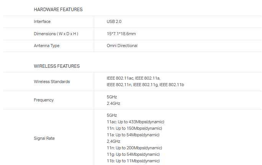Screen dimensions: 262x165
Task: Click the 11a 54Mbps signal rate line
Action: (133, 135)
